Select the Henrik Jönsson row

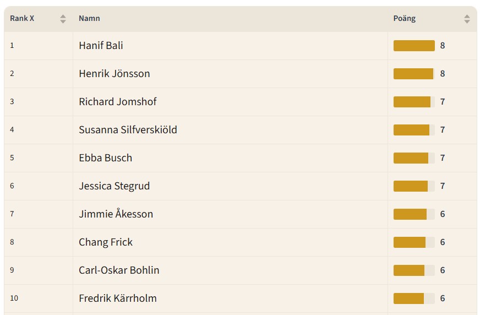[114, 74]
